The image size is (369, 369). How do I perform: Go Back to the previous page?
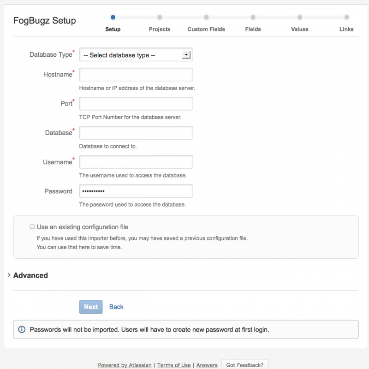click(x=116, y=307)
